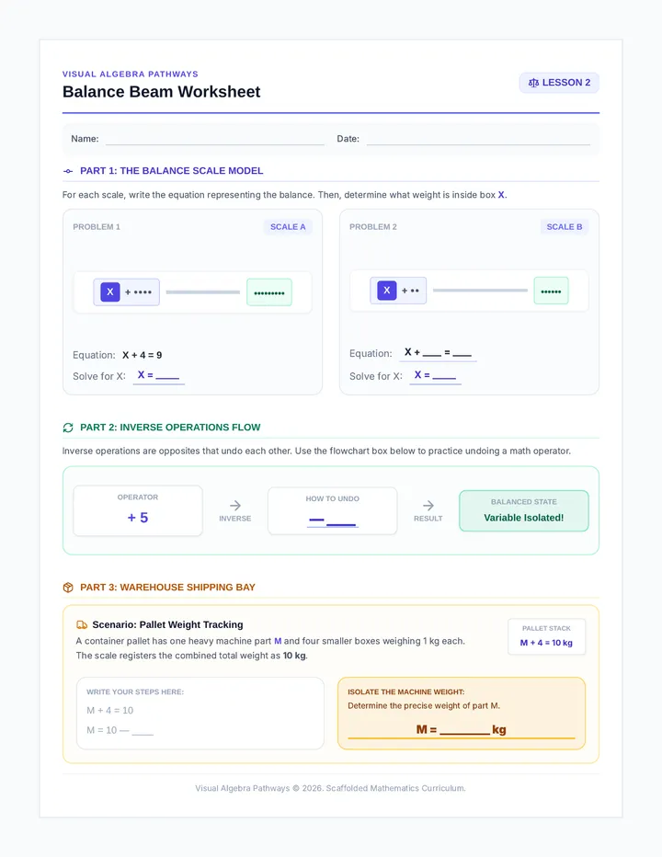Click the Part 1 balance scale section icon
Screen dimensions: 662x857
tap(68, 171)
